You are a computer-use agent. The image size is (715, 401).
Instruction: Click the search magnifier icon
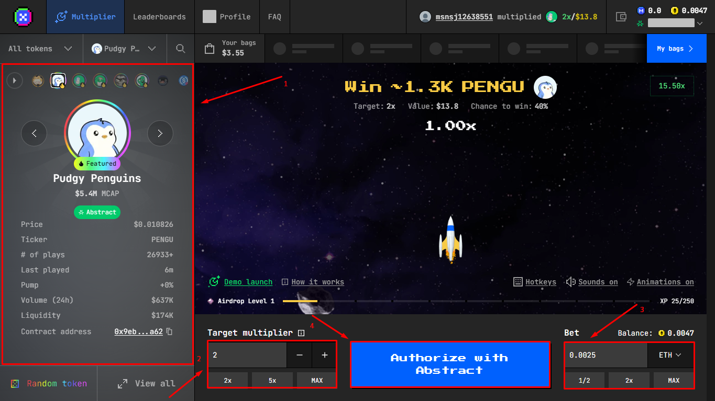(x=181, y=49)
